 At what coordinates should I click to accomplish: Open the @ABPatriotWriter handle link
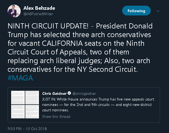(x=38, y=14)
